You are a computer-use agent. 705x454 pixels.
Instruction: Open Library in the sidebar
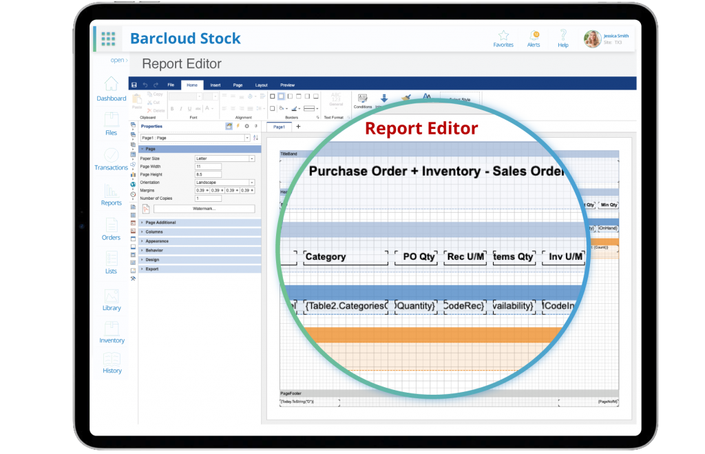tap(112, 300)
